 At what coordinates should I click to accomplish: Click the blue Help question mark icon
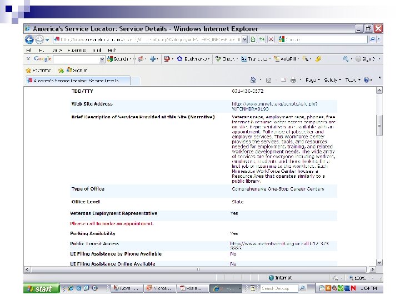click(x=367, y=80)
